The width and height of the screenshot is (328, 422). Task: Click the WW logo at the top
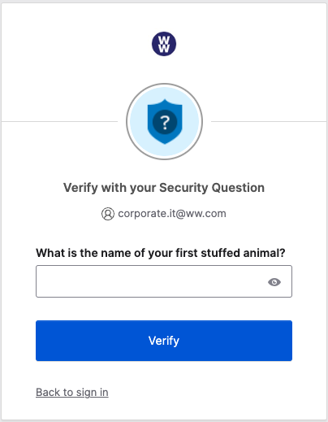pyautogui.click(x=164, y=44)
